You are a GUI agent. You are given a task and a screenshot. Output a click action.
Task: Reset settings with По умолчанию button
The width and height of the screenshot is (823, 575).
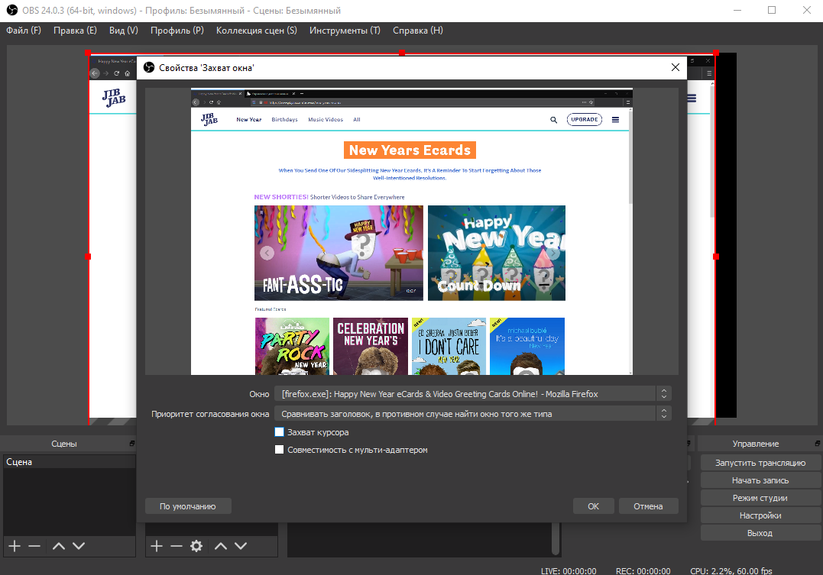(188, 506)
